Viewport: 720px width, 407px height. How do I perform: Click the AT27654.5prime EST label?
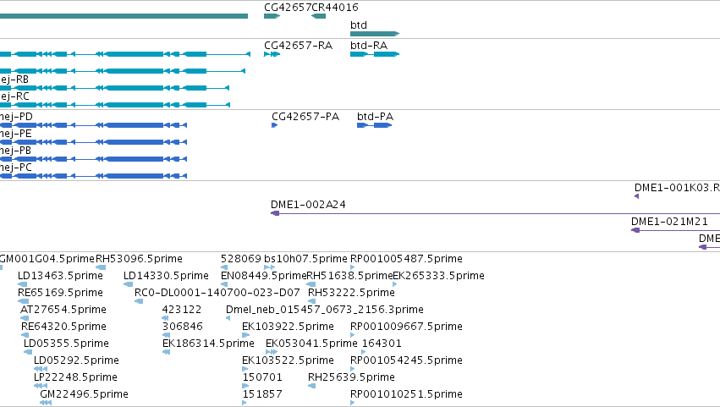[x=63, y=310]
